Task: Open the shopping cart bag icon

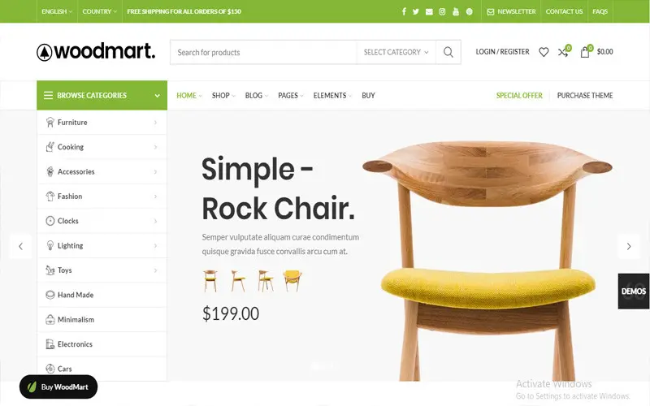Action: tap(585, 52)
